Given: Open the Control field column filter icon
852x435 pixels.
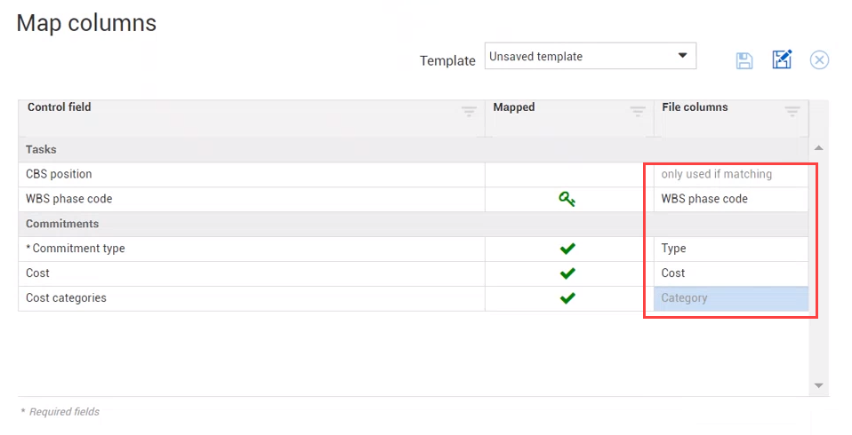Looking at the screenshot, I should pos(469,111).
